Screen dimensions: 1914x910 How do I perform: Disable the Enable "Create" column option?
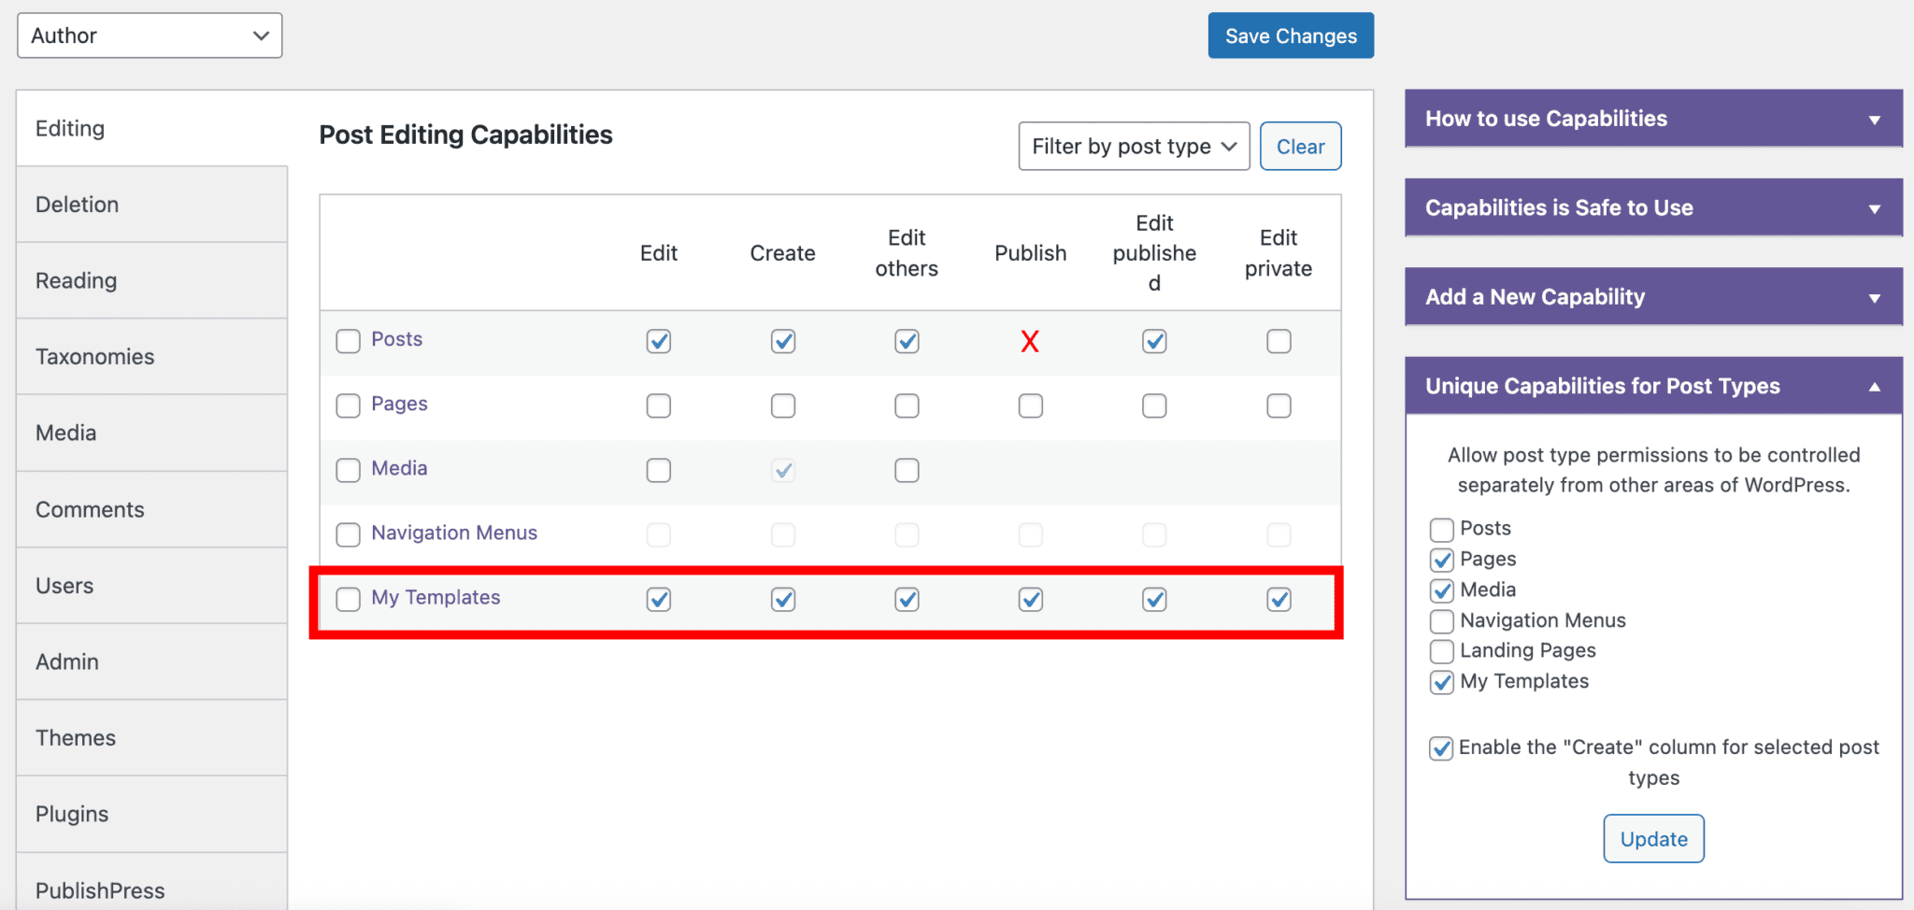click(1441, 748)
